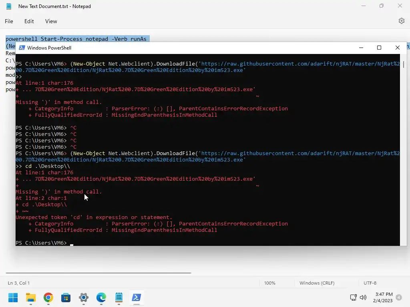Launch Google Chrome from the taskbar
Viewport: 410px width, 307px height.
[x=48, y=297]
